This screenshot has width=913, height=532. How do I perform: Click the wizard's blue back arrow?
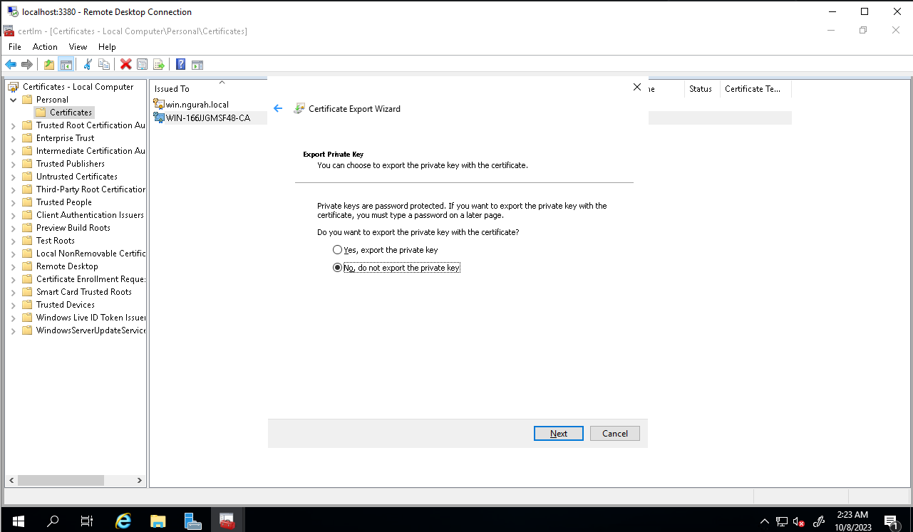(278, 109)
